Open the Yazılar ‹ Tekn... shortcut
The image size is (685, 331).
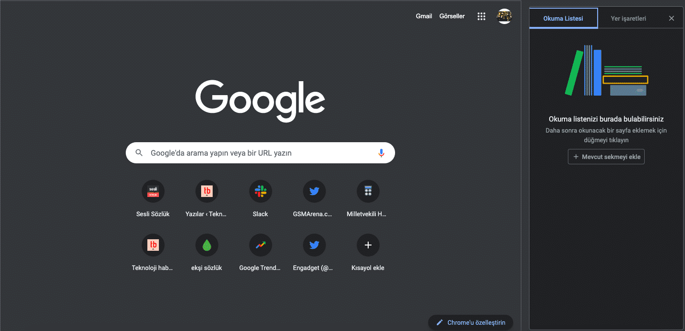(206, 199)
